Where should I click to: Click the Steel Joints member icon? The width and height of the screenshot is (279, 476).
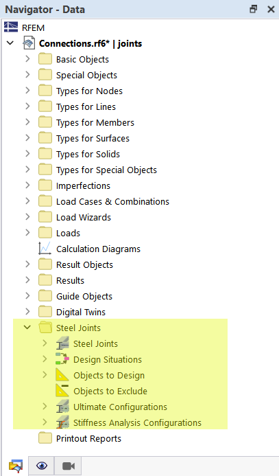pyautogui.click(x=62, y=343)
